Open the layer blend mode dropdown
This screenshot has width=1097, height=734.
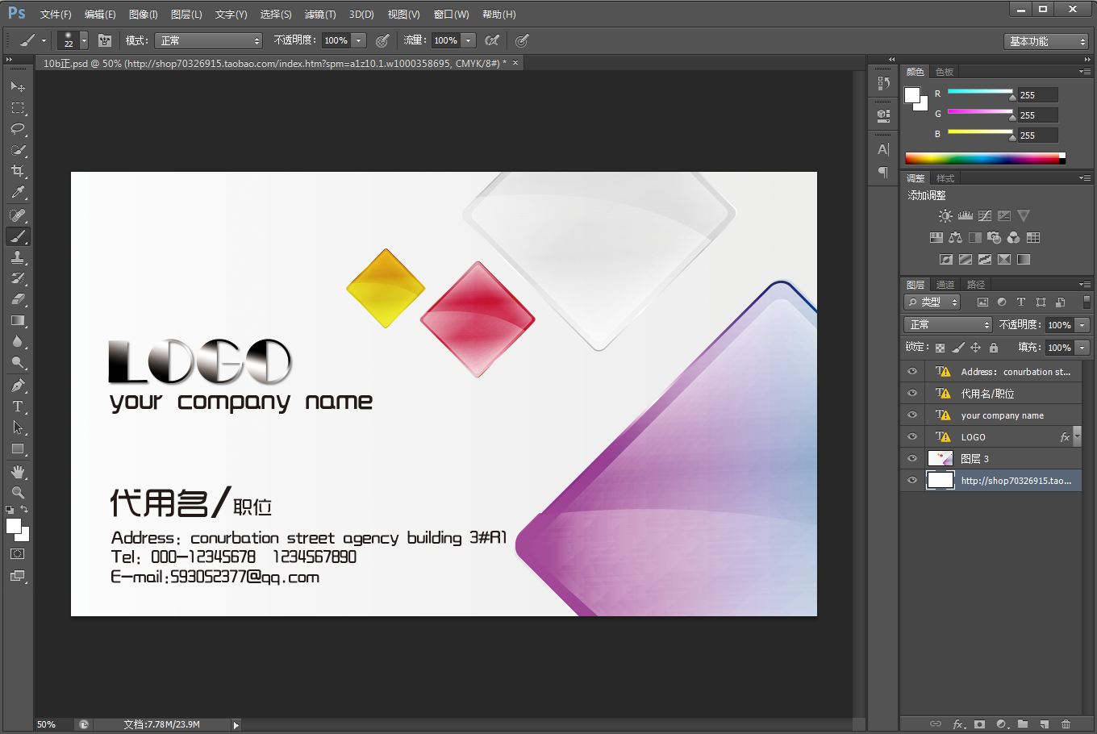948,324
